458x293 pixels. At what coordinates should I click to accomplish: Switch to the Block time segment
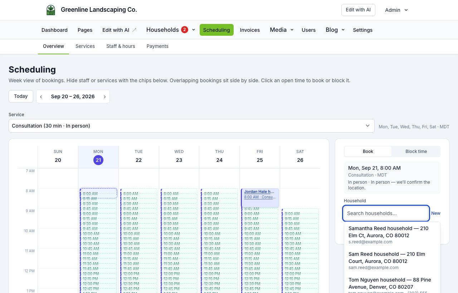pyautogui.click(x=416, y=152)
